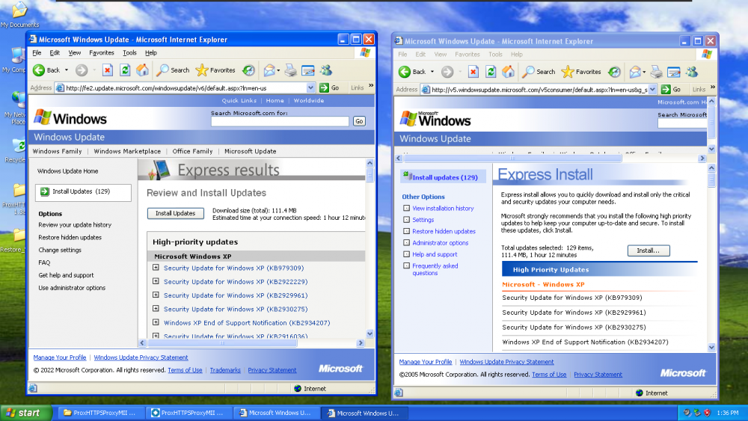The width and height of the screenshot is (748, 421).
Task: Expand the KB979309 security update details
Action: (x=156, y=268)
